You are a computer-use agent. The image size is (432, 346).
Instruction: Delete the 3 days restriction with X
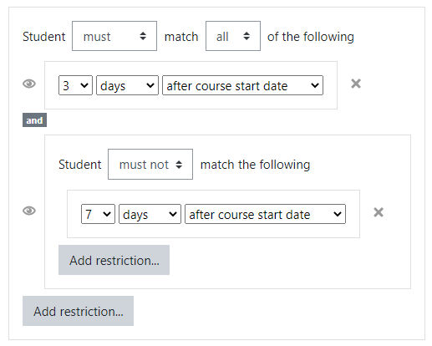click(356, 84)
